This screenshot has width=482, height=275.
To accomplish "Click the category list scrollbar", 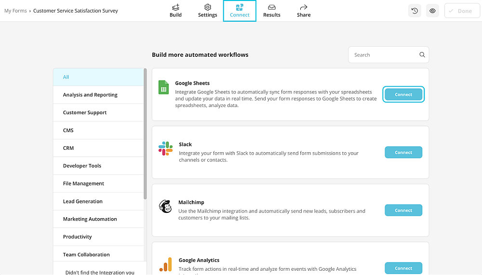I will tap(145, 134).
